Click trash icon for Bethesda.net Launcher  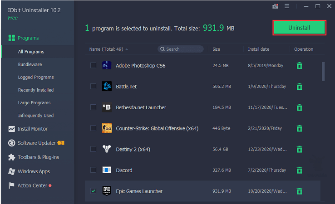click(x=299, y=107)
